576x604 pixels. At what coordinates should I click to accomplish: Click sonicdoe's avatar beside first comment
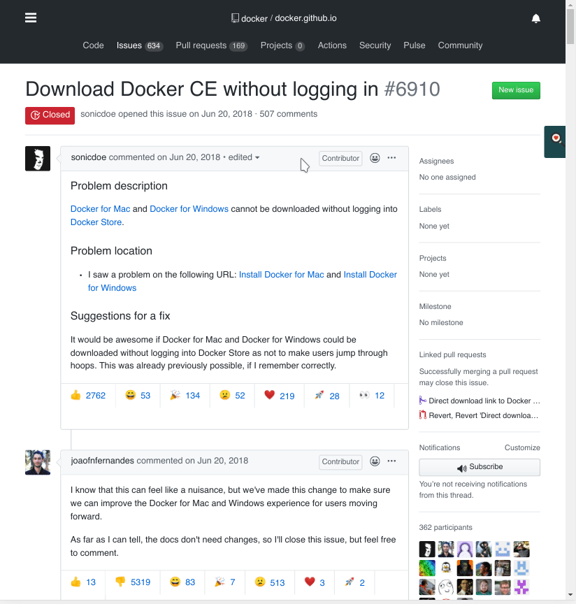pyautogui.click(x=38, y=158)
